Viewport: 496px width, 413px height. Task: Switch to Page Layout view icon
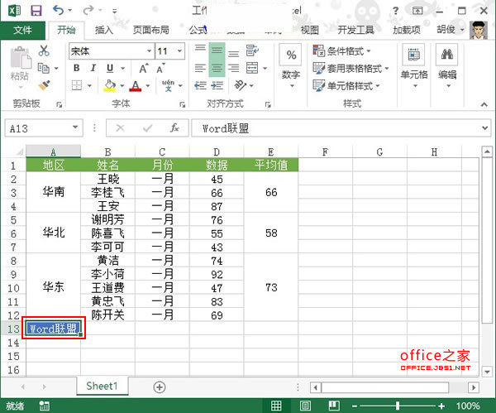(x=305, y=406)
